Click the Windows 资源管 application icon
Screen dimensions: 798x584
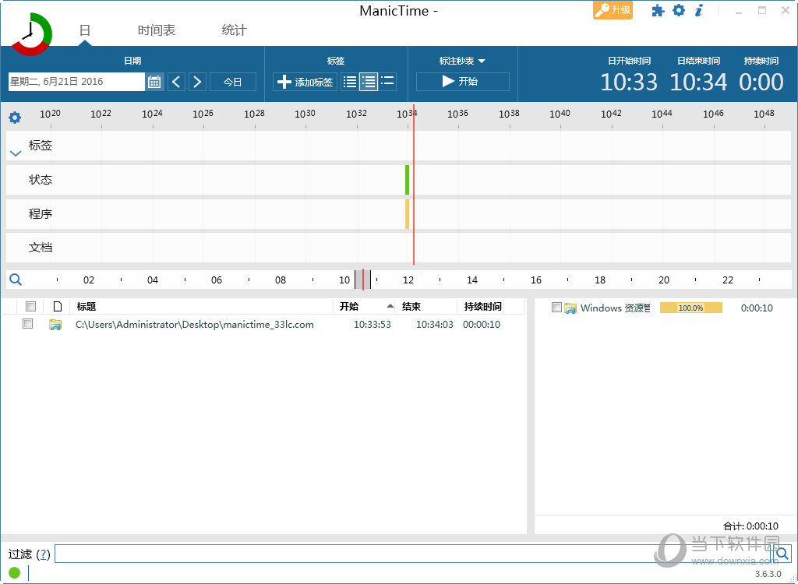570,308
